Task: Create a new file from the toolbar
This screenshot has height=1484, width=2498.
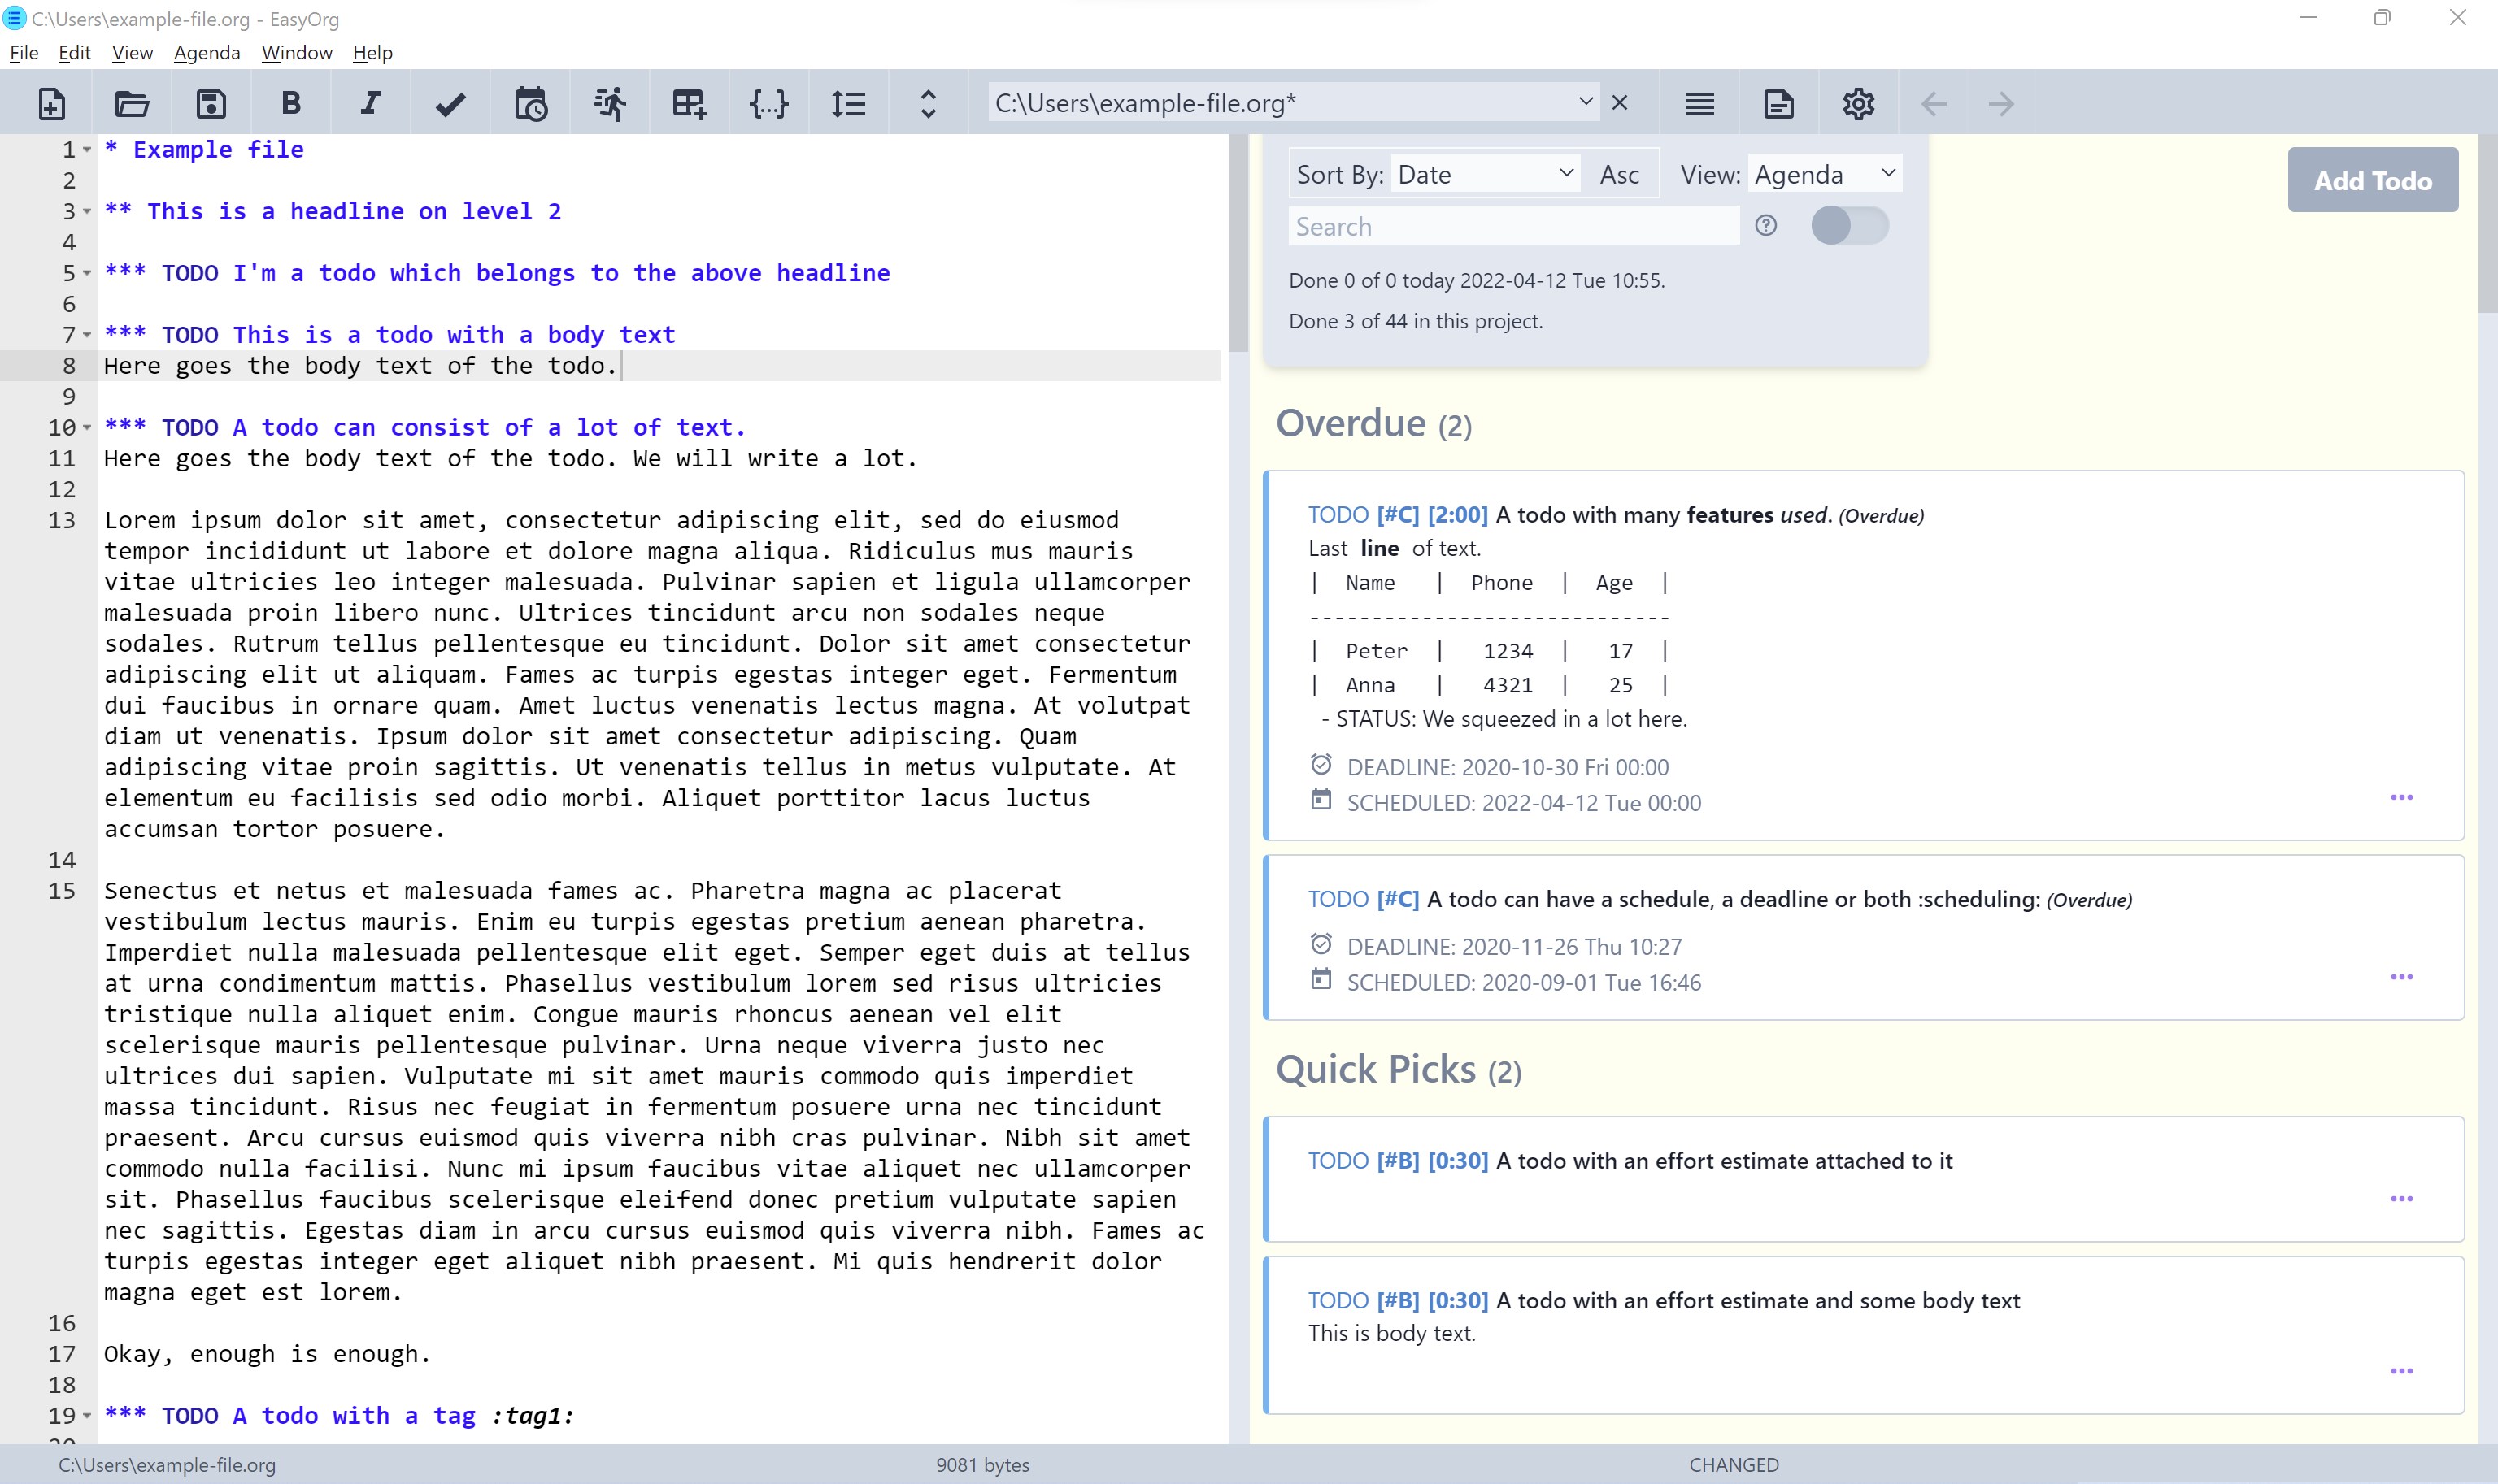Action: tap(52, 103)
